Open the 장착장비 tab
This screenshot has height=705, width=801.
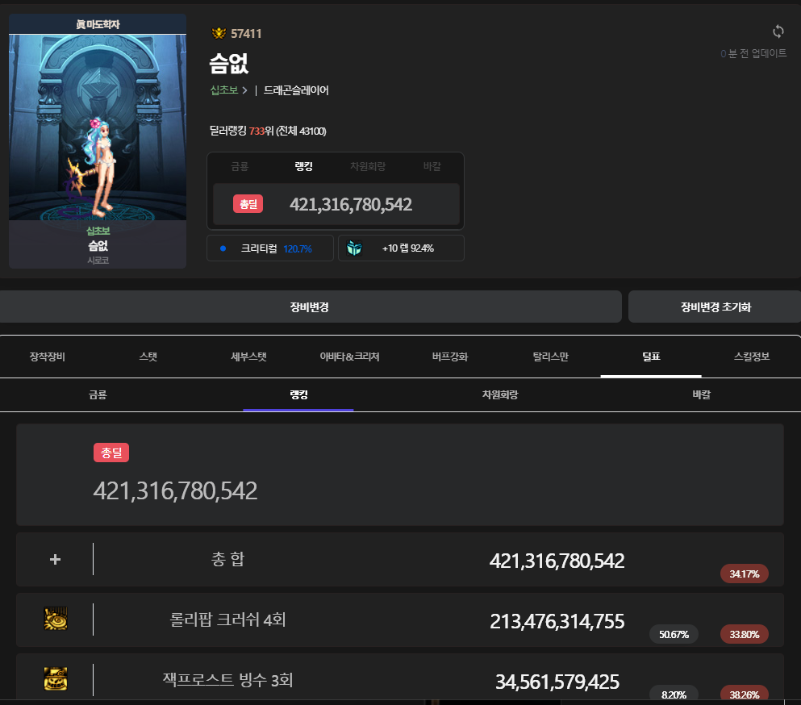pos(47,357)
